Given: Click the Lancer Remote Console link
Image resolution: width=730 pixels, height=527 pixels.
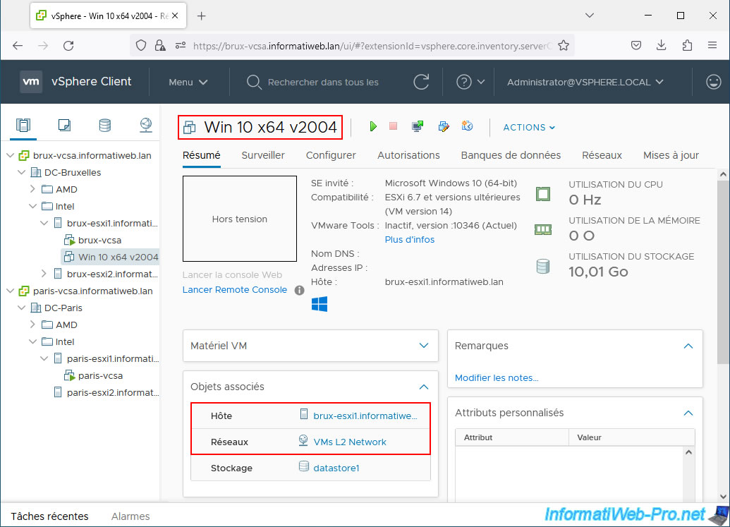Looking at the screenshot, I should [235, 289].
